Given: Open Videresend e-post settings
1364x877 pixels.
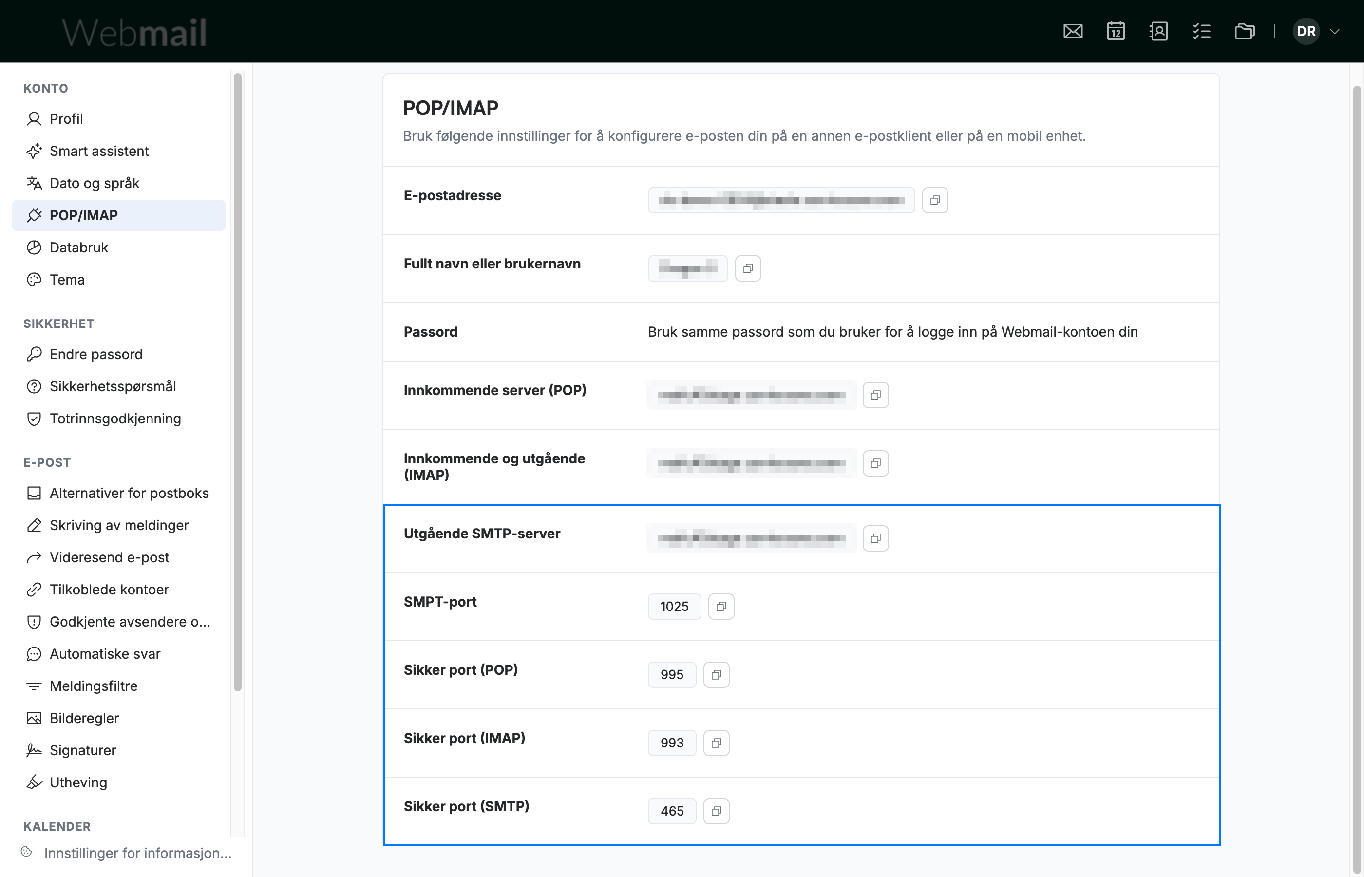Looking at the screenshot, I should (x=118, y=557).
